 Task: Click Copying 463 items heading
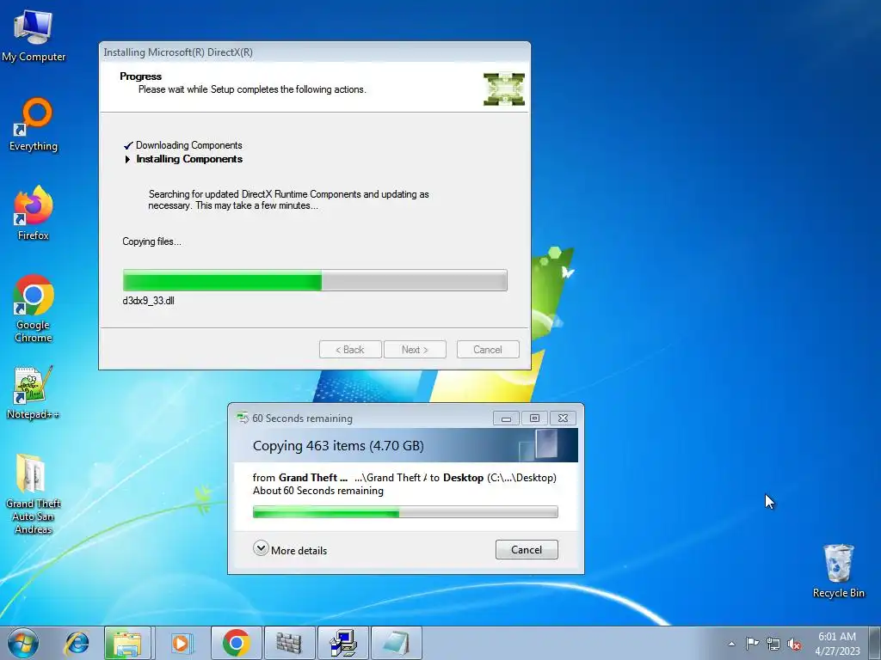coord(338,446)
